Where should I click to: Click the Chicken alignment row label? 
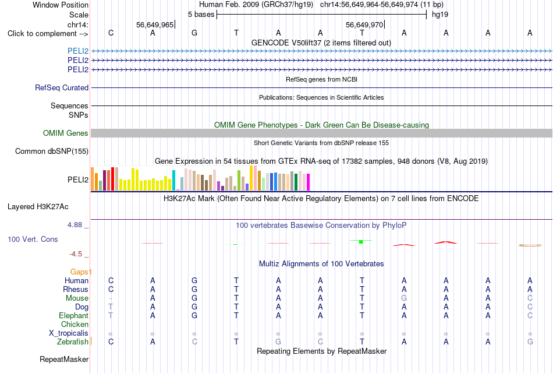click(75, 324)
